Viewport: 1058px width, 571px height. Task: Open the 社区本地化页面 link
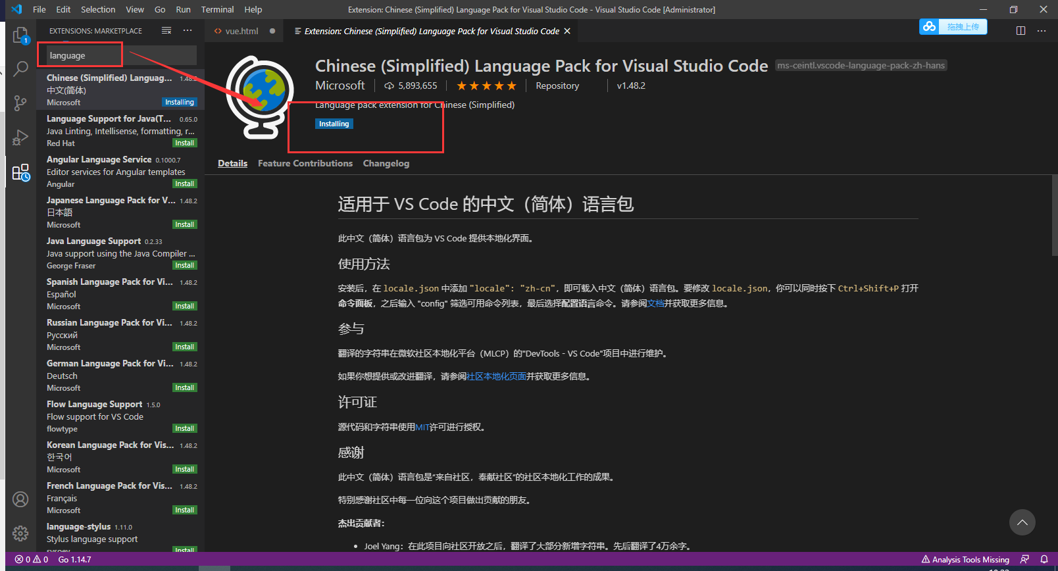[496, 376]
